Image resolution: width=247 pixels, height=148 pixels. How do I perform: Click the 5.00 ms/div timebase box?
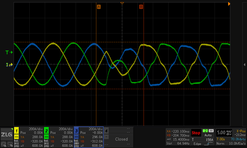[x=224, y=132]
